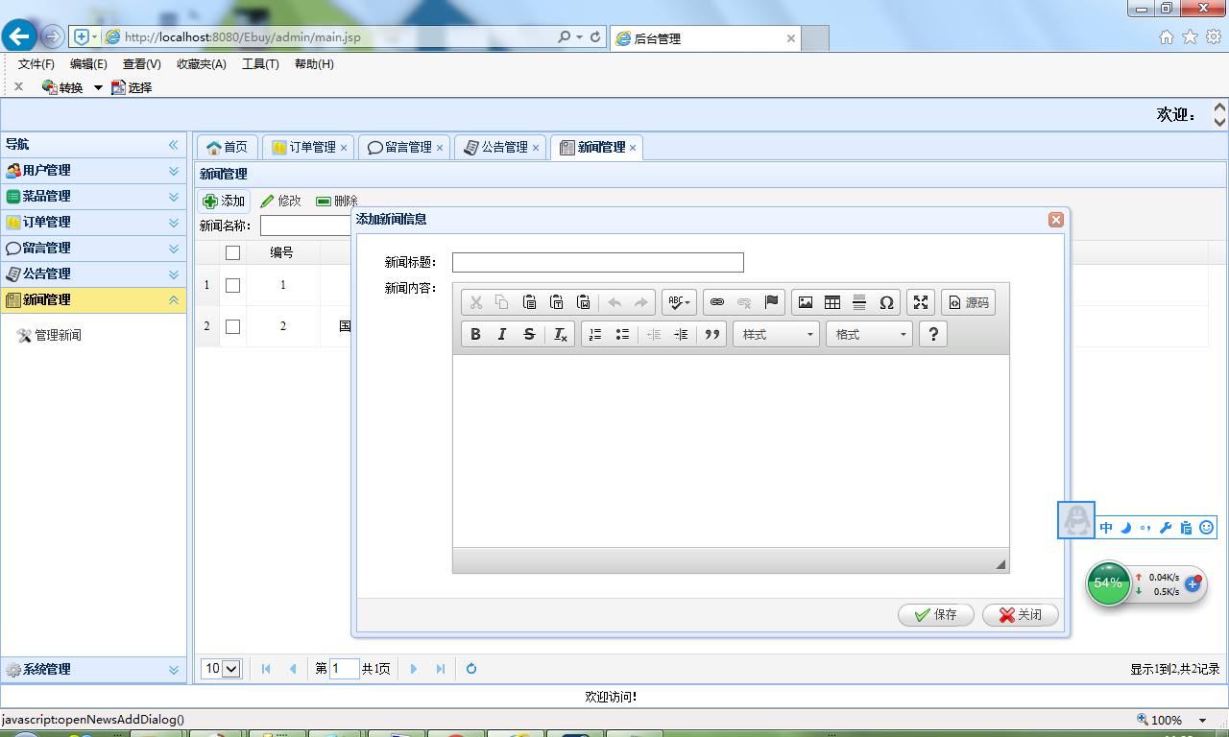Screen dimensions: 1229x737
Task: Expand the 用户管理 navigation panel
Action: tap(174, 171)
